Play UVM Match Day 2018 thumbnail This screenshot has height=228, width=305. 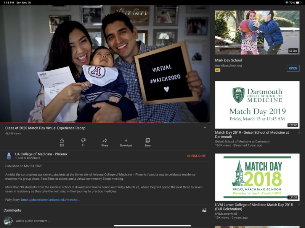point(257,177)
